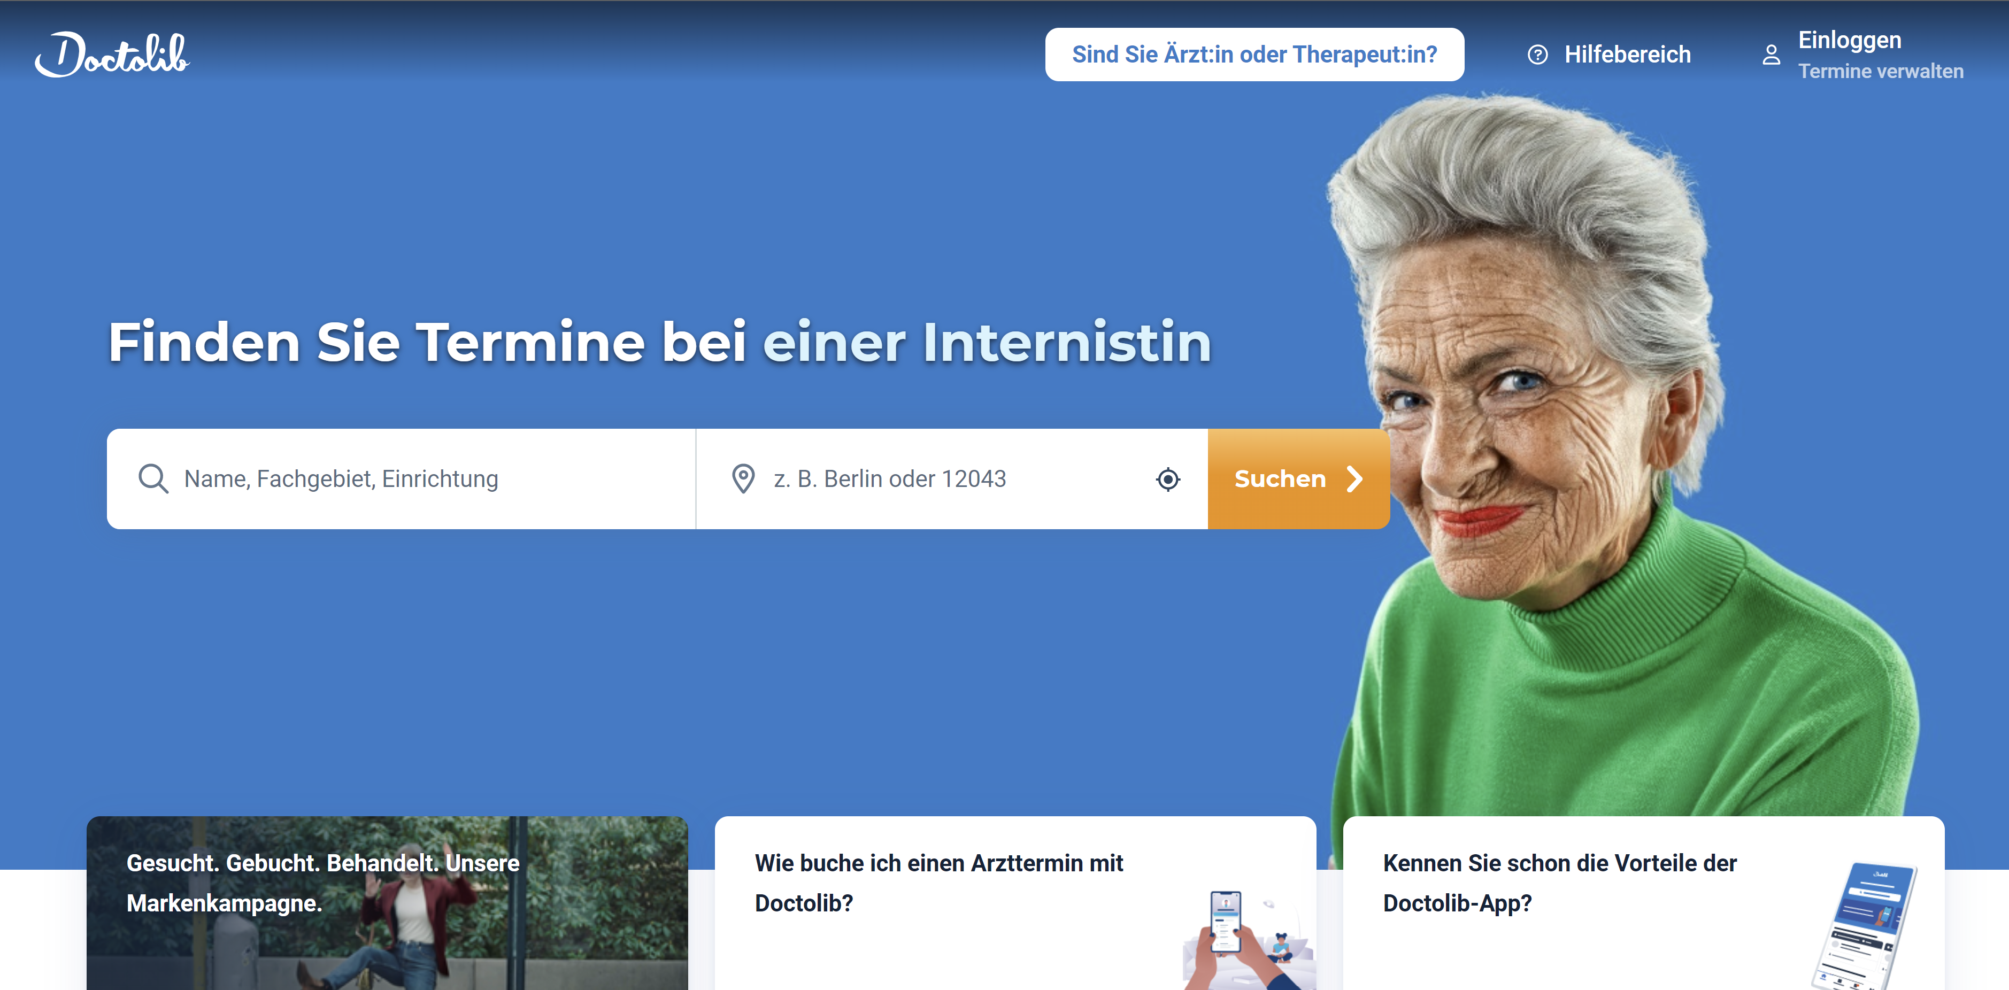Click the user profile icon beside Einloggen

click(1771, 55)
